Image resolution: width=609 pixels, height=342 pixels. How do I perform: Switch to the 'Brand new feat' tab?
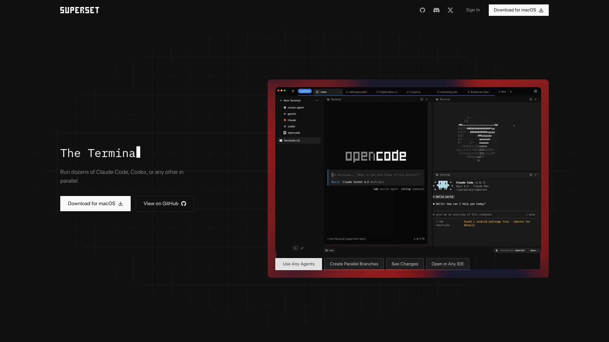click(478, 92)
